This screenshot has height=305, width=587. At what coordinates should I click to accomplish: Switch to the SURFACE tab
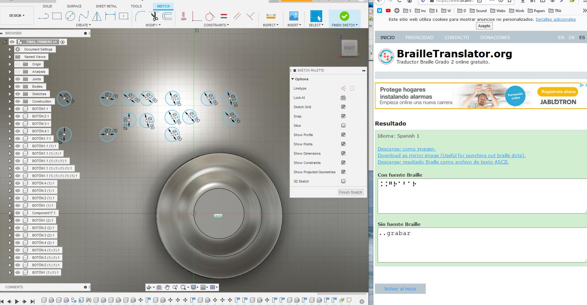coord(74,6)
